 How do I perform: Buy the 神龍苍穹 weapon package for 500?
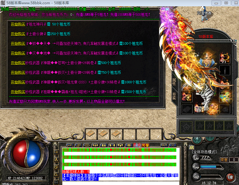pyautogui.click(x=18, y=63)
